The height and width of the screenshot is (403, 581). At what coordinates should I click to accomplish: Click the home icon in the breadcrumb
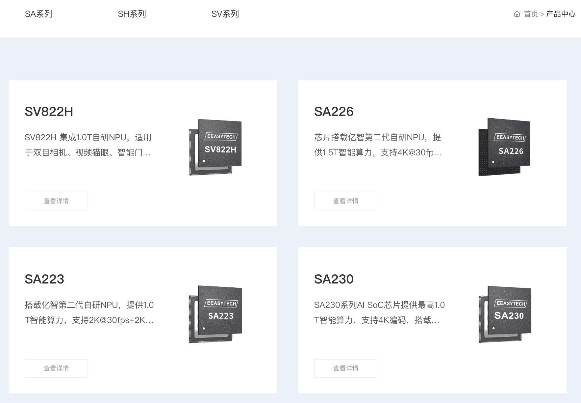(x=518, y=14)
